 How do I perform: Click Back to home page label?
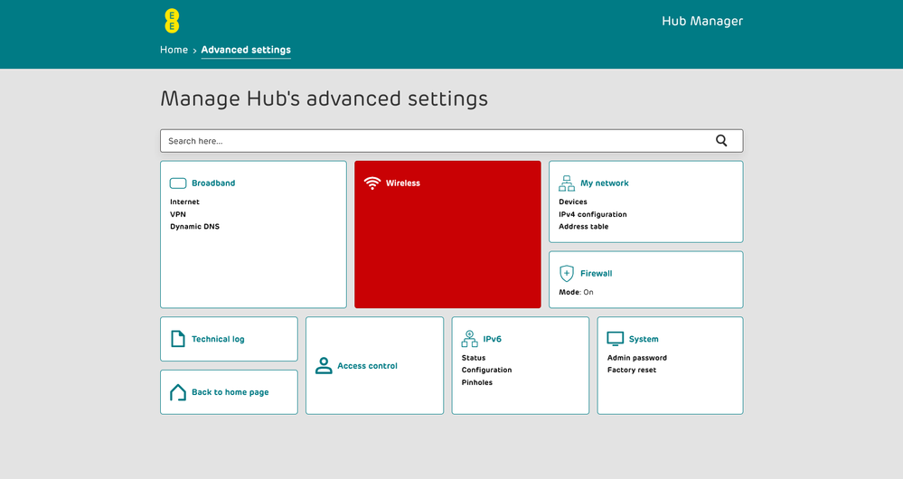[x=230, y=392]
